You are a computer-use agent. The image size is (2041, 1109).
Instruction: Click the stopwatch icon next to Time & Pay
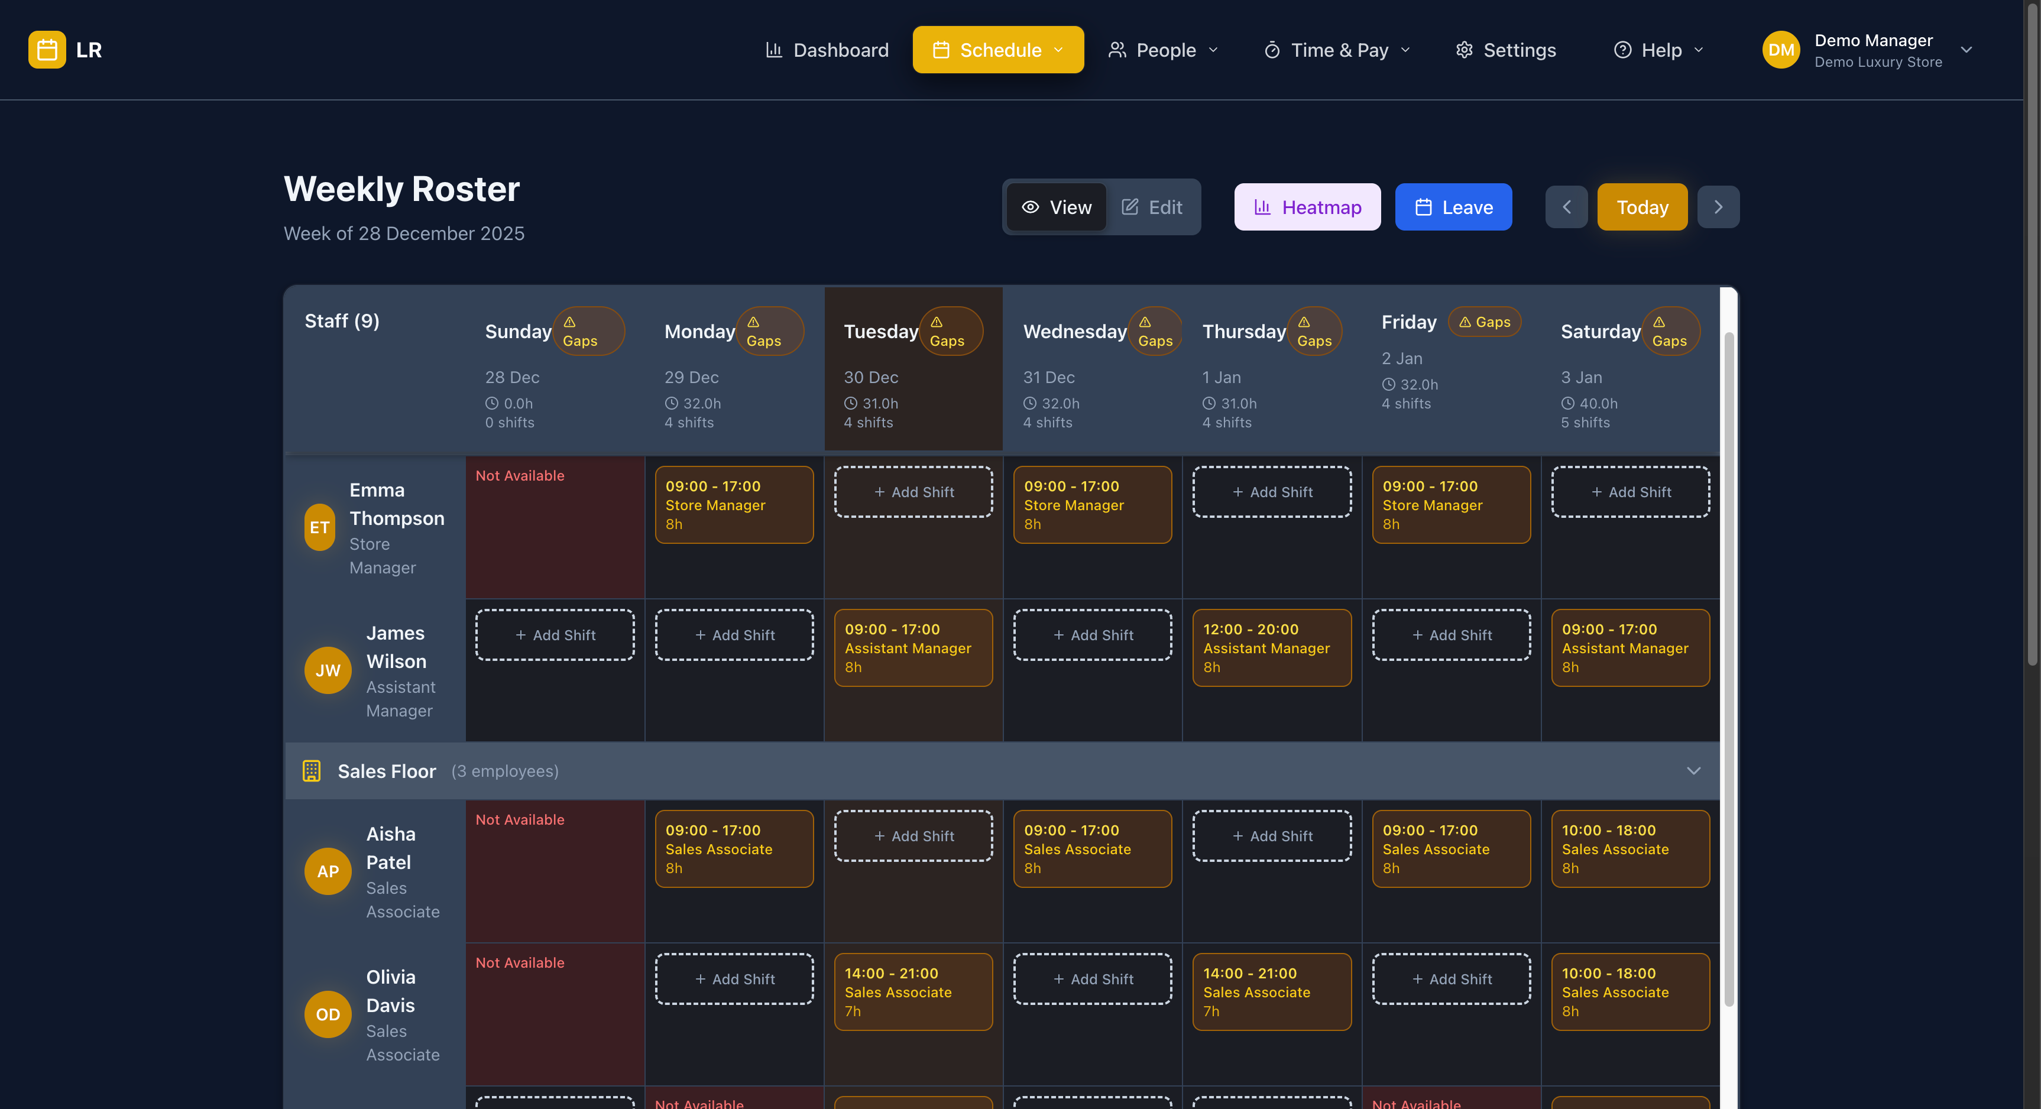[x=1272, y=49]
